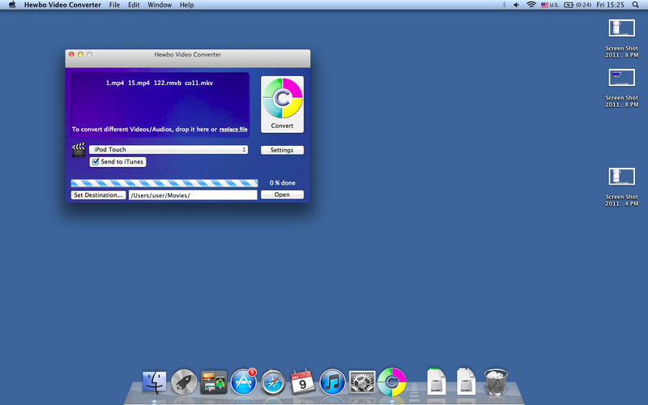Open the App Store in Dock
The height and width of the screenshot is (405, 648).
tap(244, 382)
